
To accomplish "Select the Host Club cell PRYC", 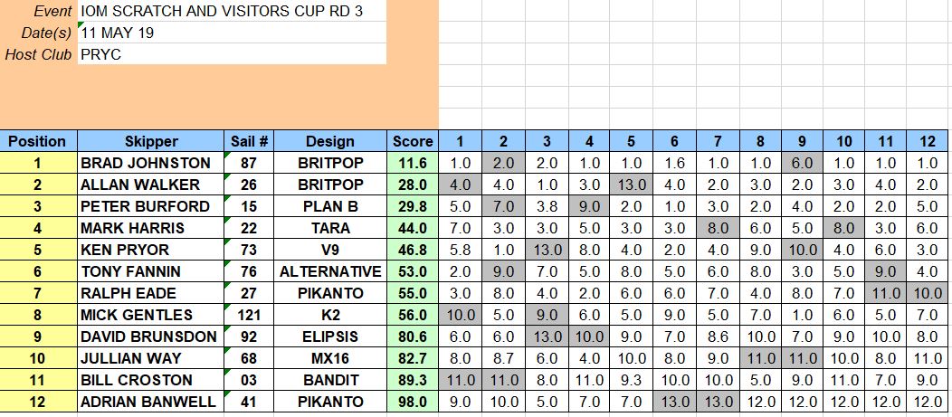I will 232,54.
